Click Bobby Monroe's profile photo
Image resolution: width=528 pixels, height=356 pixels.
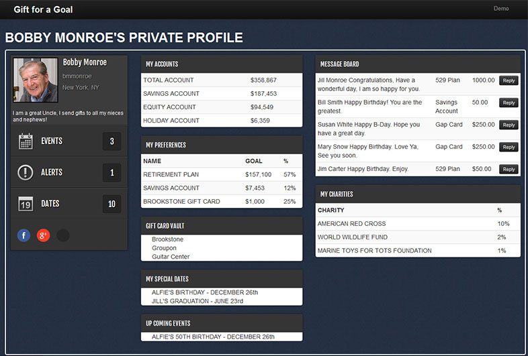36,80
